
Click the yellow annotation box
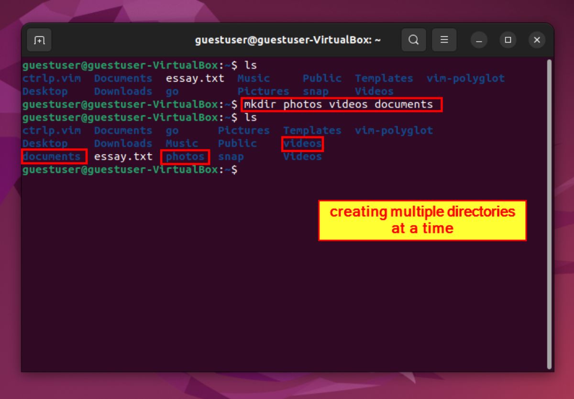422,220
